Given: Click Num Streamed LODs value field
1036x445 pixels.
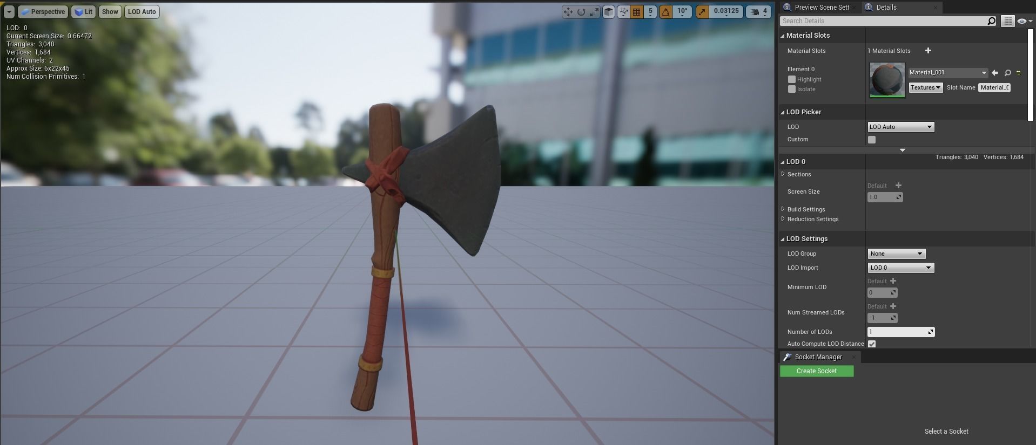Looking at the screenshot, I should point(882,318).
